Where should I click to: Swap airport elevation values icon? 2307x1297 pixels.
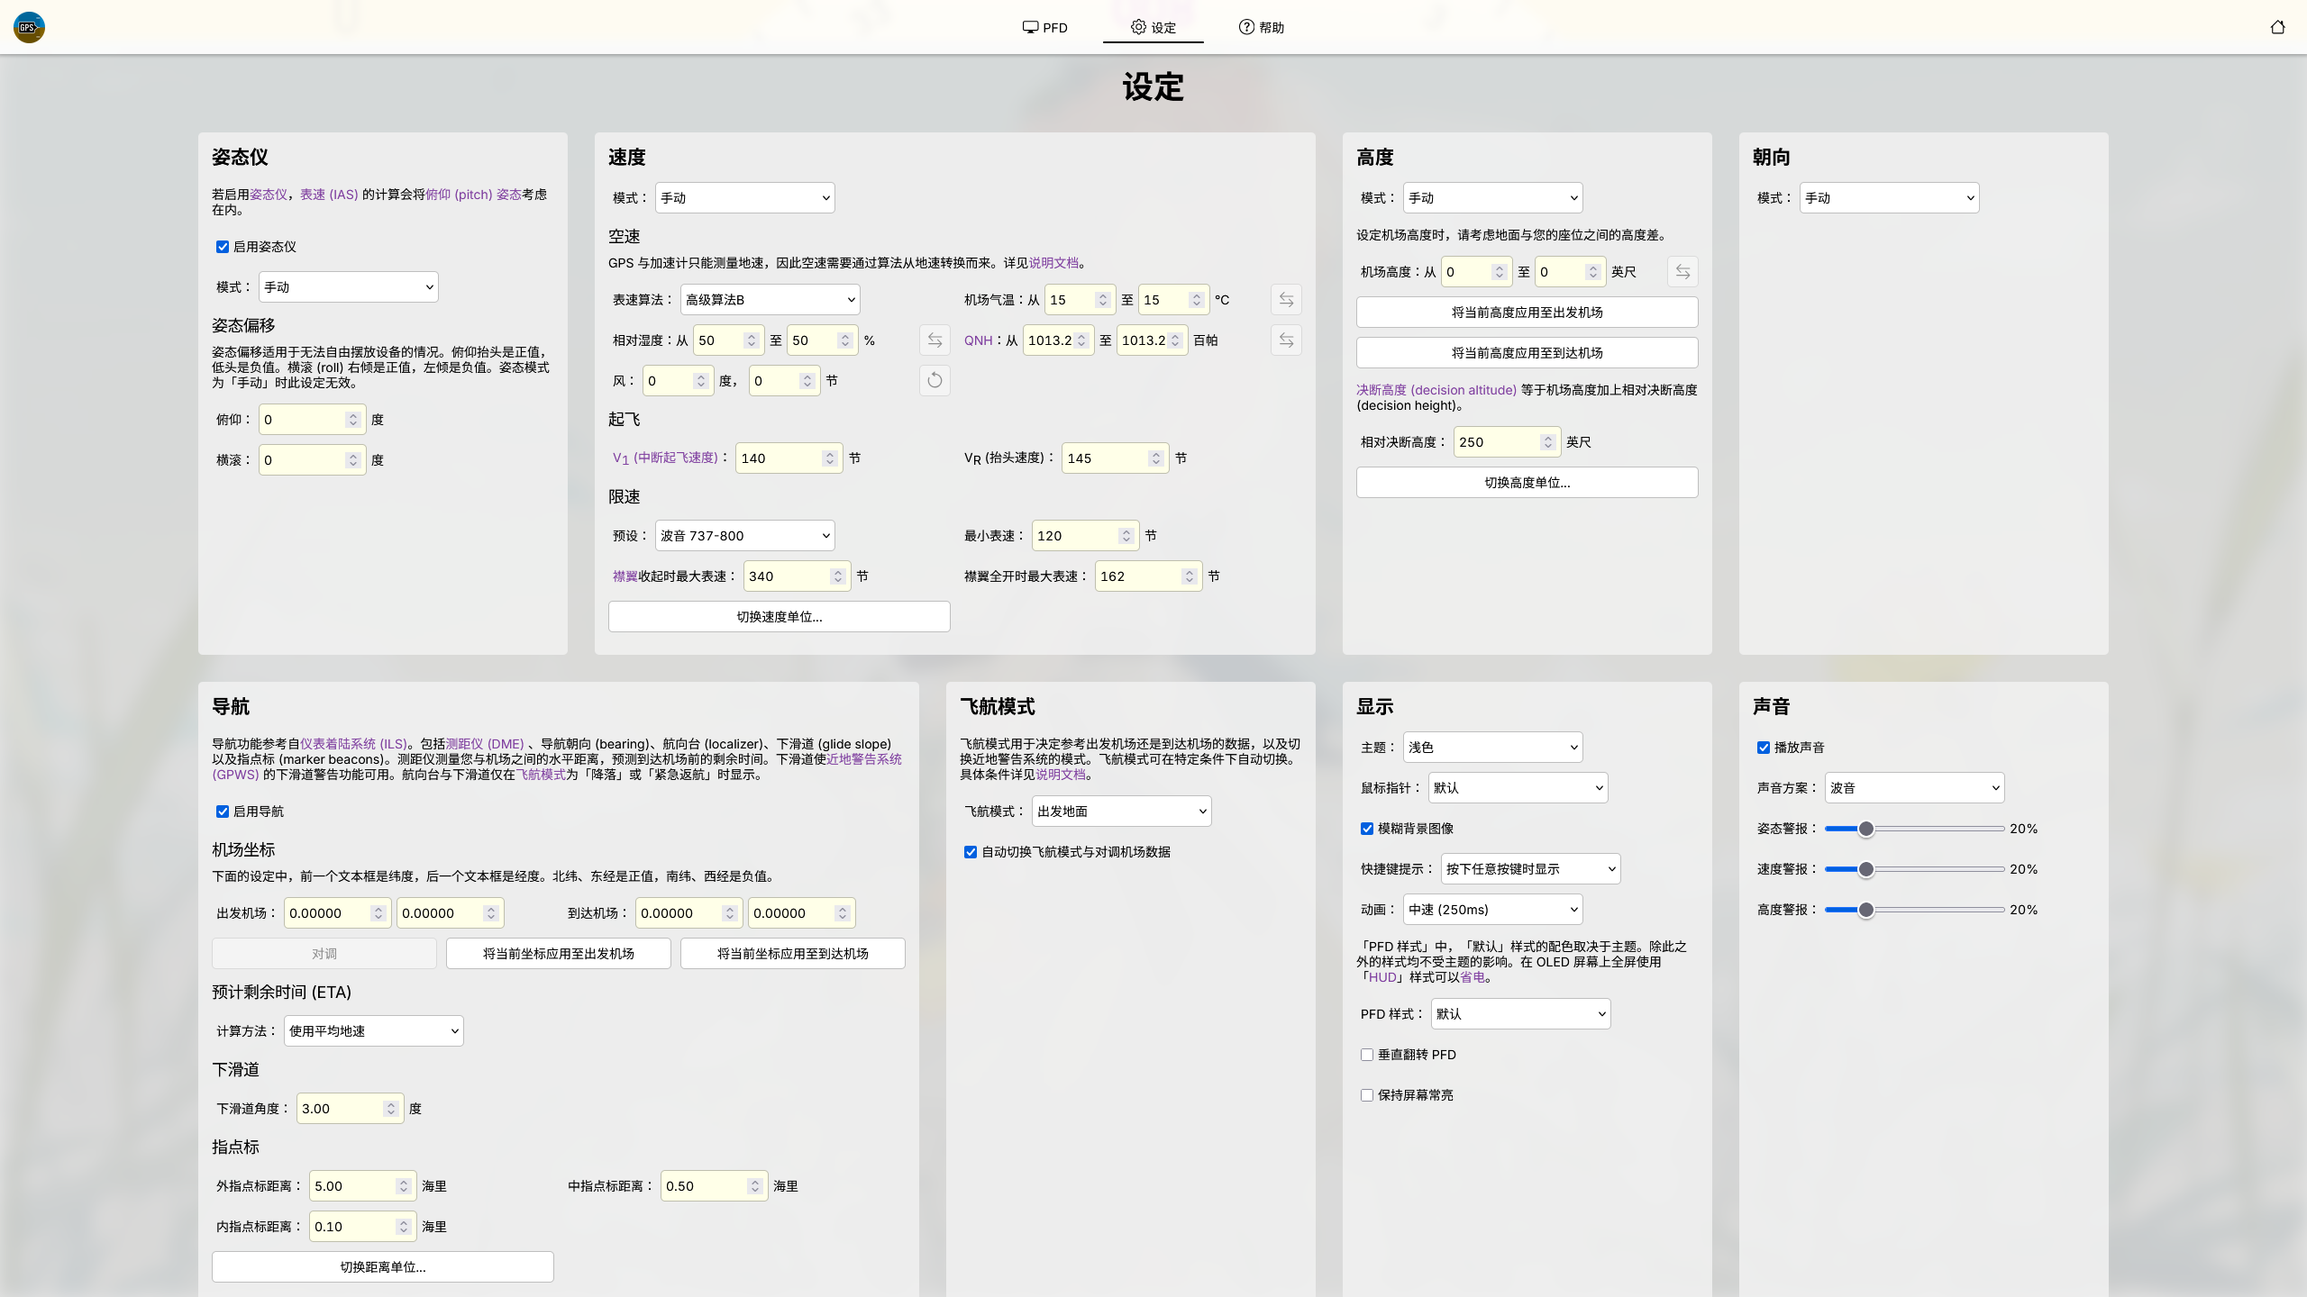1682,272
